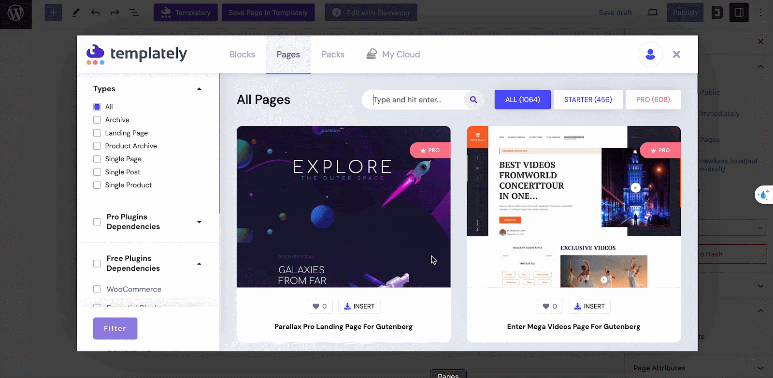This screenshot has height=378, width=773.
Task: Show ALL (1064) templates
Action: [523, 99]
